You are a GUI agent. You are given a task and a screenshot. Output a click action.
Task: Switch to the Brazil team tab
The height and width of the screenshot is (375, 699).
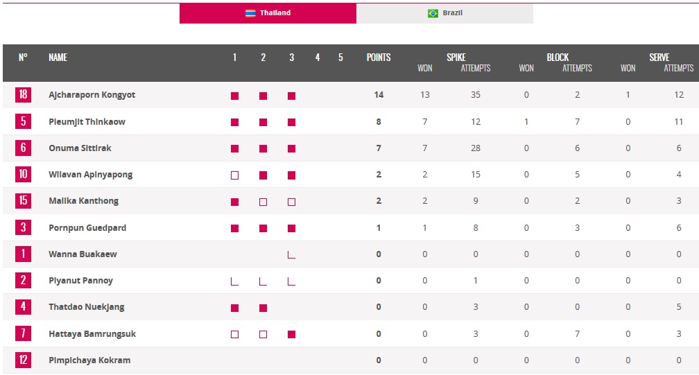click(x=445, y=13)
